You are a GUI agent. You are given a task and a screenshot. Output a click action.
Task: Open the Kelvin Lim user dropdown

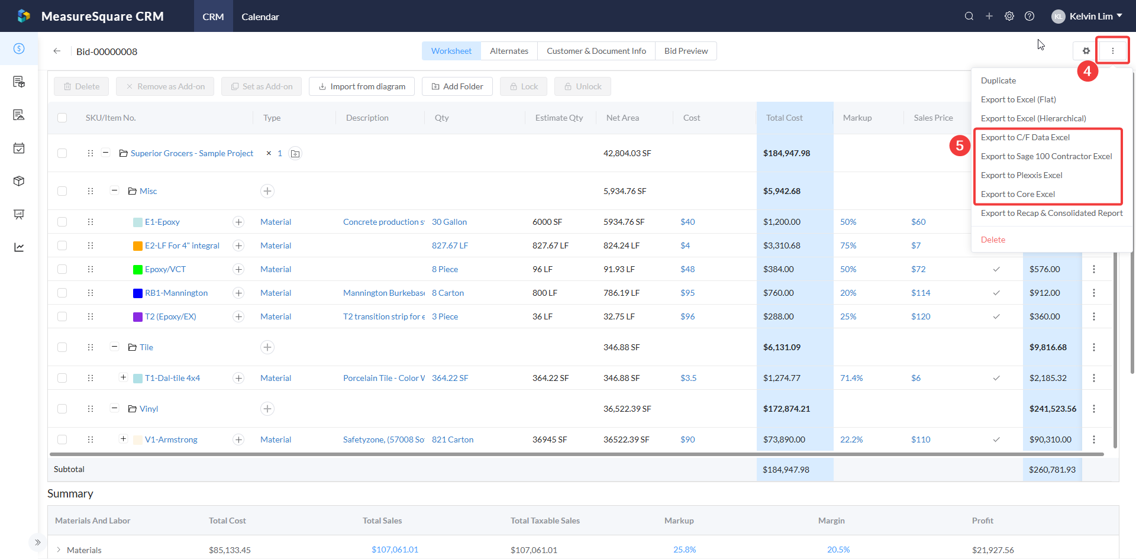point(1087,16)
